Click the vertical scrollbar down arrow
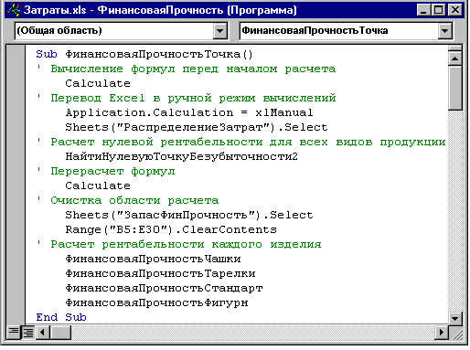The width and height of the screenshot is (470, 350). tap(455, 319)
